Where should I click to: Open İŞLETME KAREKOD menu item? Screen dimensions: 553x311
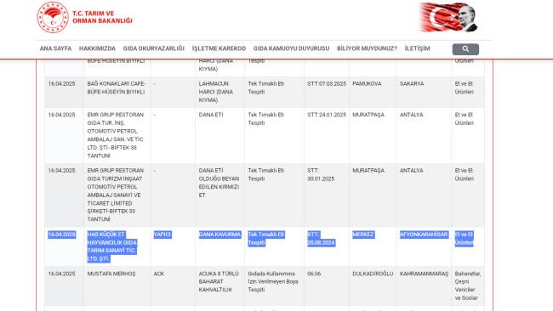pyautogui.click(x=219, y=48)
